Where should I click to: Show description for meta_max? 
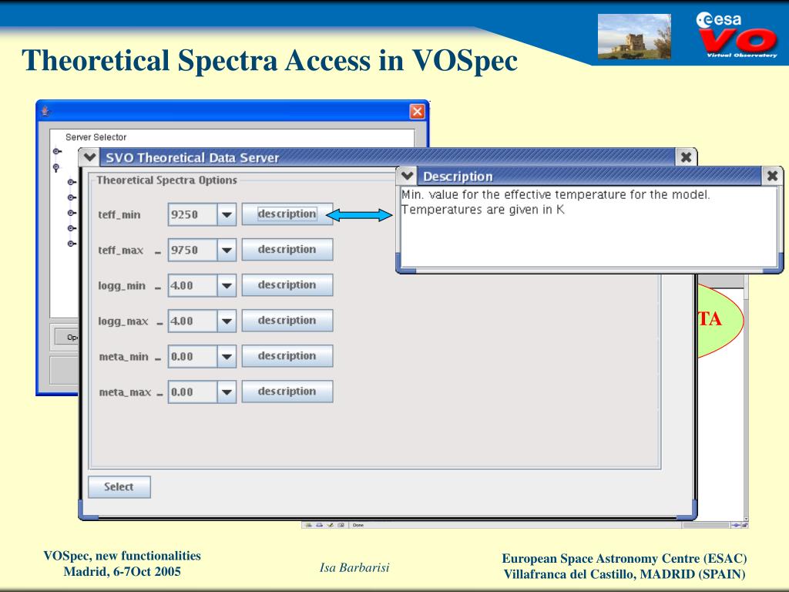(x=287, y=392)
